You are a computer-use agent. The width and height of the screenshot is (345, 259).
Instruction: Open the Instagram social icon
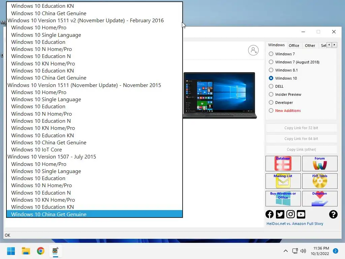pyautogui.click(x=290, y=214)
